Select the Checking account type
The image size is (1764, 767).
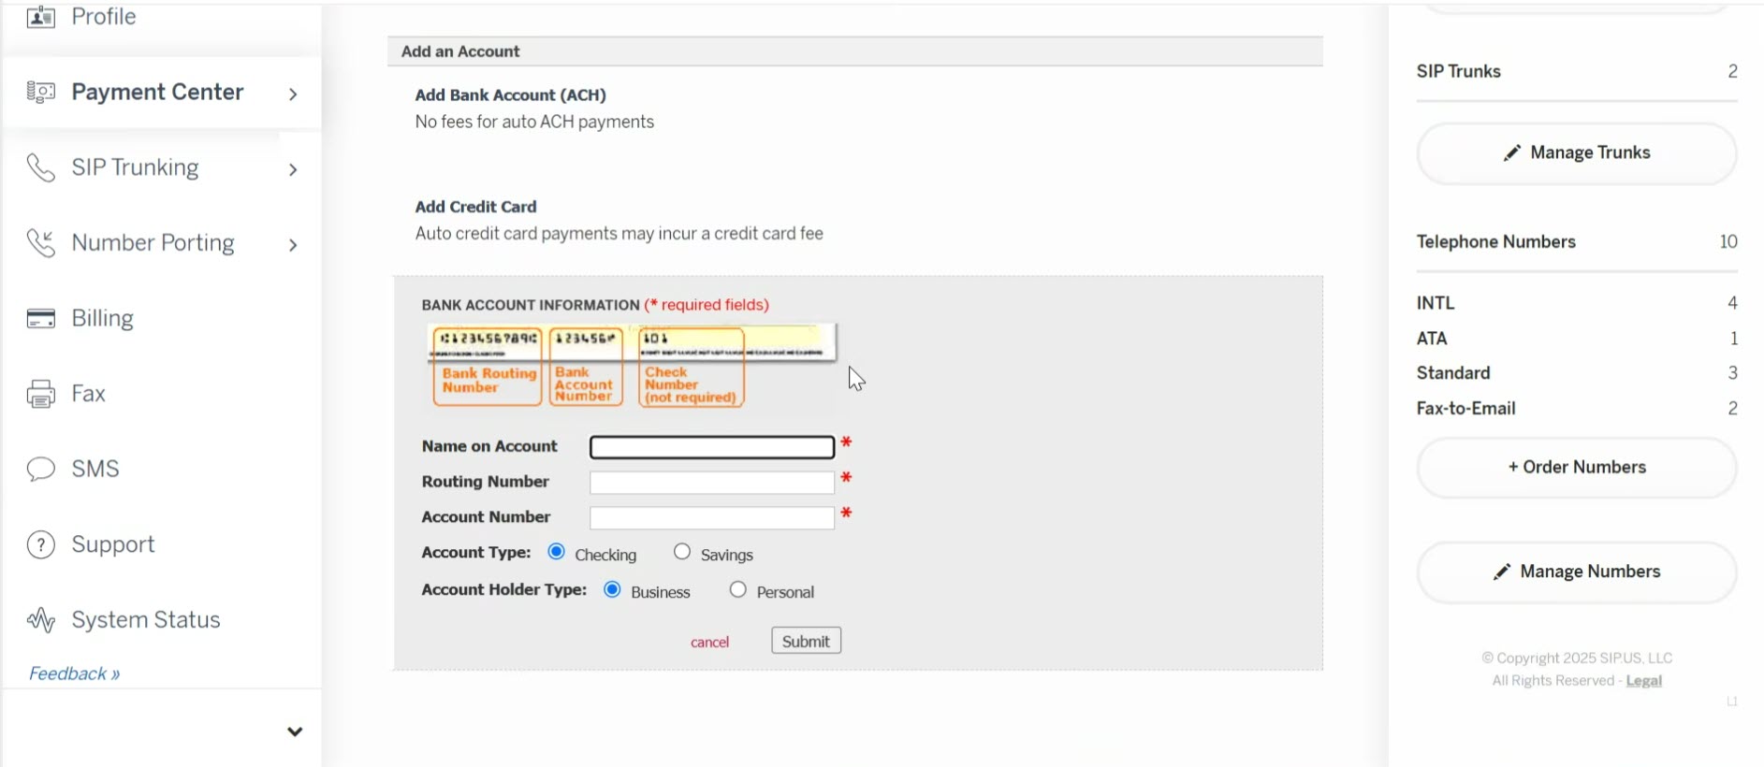tap(557, 552)
